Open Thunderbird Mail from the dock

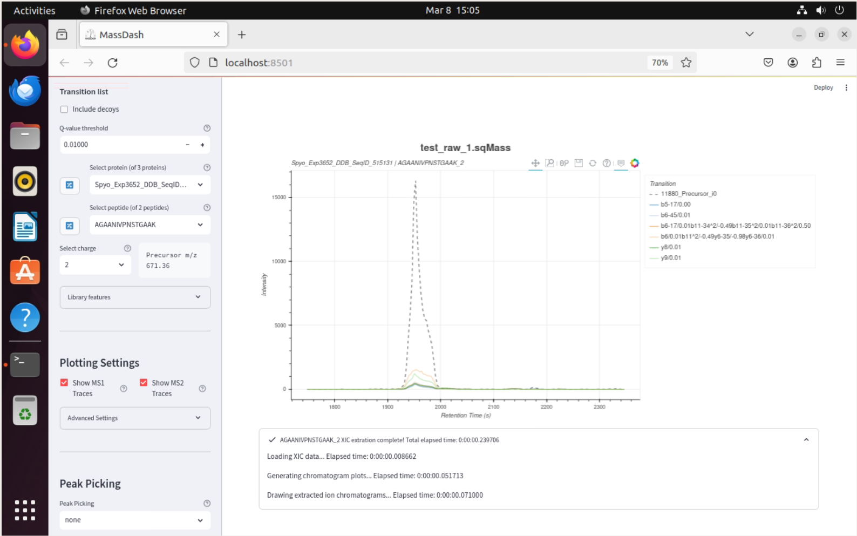[x=25, y=91]
